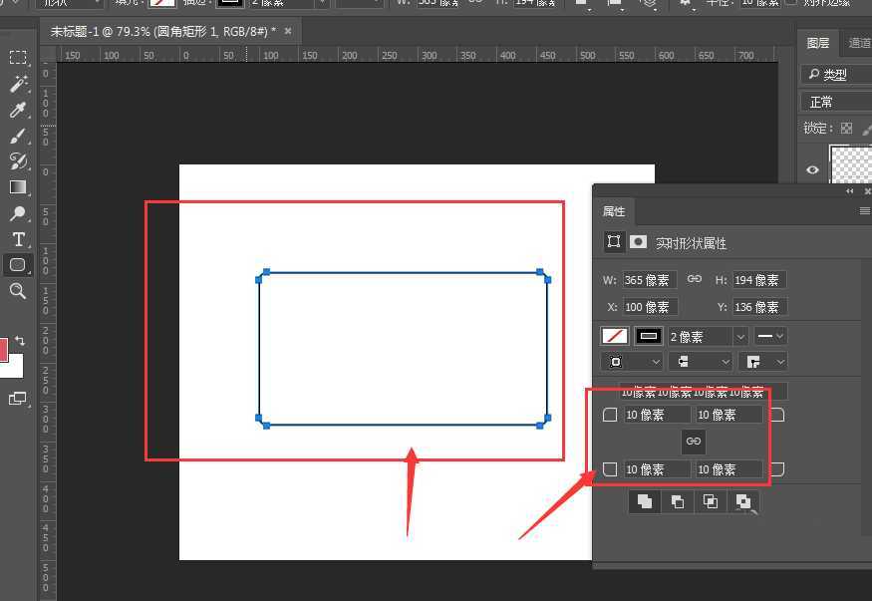Select the Gradient tool
The height and width of the screenshot is (601, 872).
18,187
